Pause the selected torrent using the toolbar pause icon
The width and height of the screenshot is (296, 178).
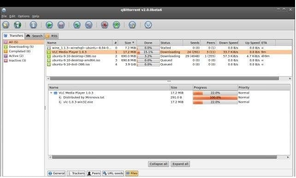click(61, 25)
